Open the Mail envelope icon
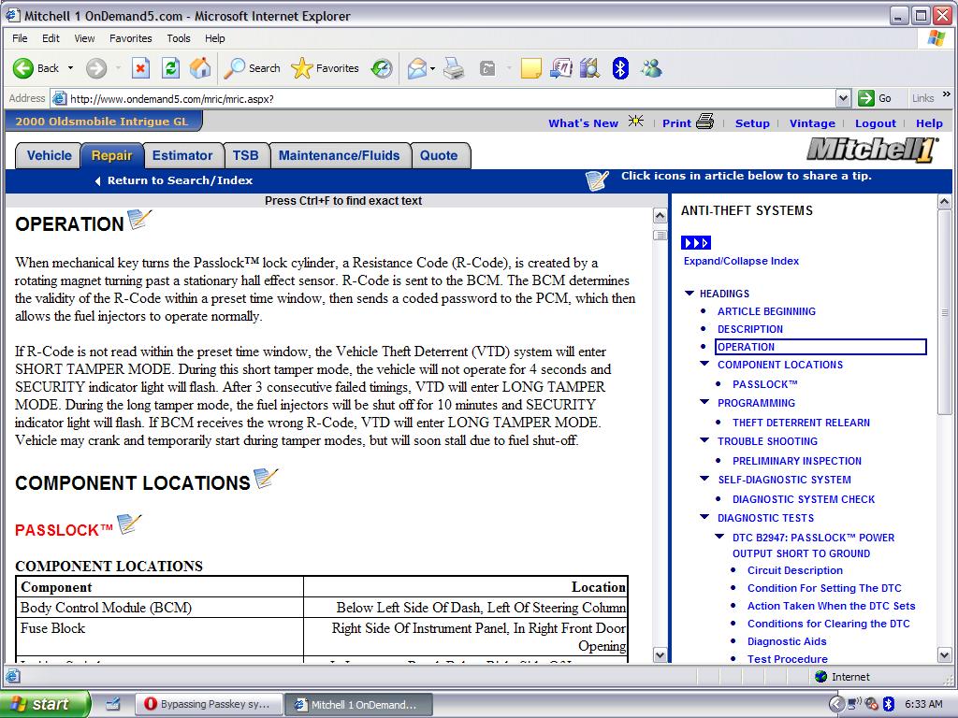 tap(417, 68)
